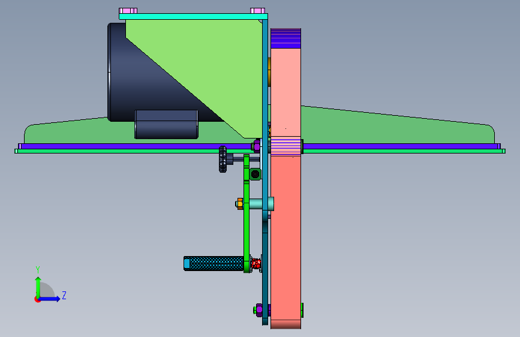Select the blue knurled handle grip
The image size is (520, 337).
pyautogui.click(x=214, y=263)
